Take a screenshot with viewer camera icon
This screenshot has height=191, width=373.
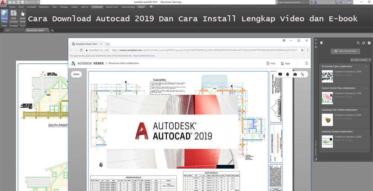tap(295, 74)
